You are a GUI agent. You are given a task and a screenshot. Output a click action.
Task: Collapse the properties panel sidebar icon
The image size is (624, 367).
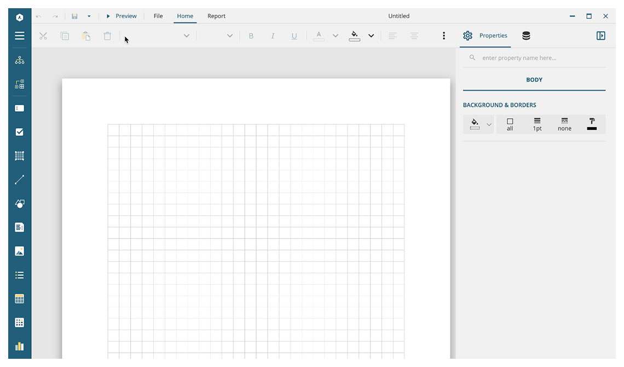point(601,36)
